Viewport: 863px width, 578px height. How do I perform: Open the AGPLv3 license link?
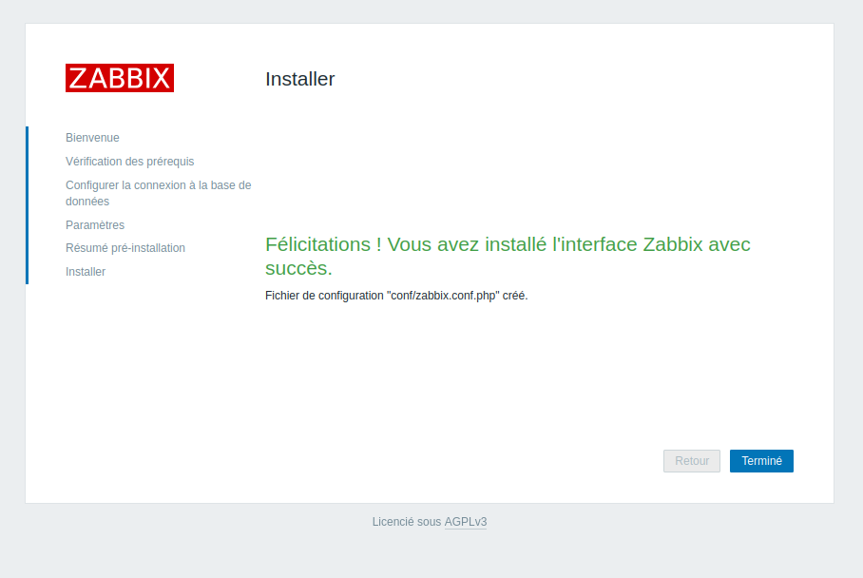pyautogui.click(x=466, y=522)
